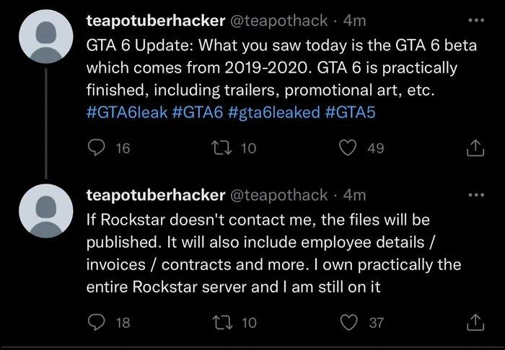Share the GTA 6 Update tweet
The image size is (505, 350).
[x=477, y=149]
